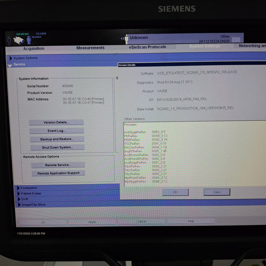Confirm Version Details dialog with OK
The height and width of the screenshot is (266, 266).
tap(175, 192)
